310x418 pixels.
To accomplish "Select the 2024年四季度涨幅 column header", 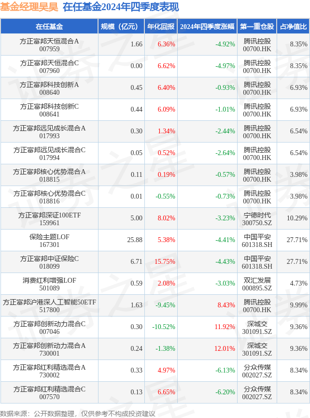I will (207, 27).
